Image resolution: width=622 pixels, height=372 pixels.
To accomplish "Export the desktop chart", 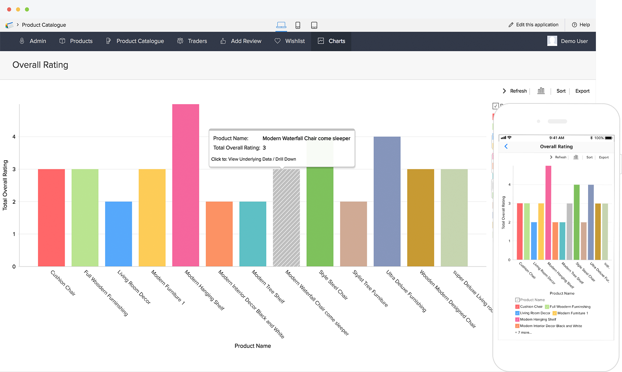I will point(582,91).
